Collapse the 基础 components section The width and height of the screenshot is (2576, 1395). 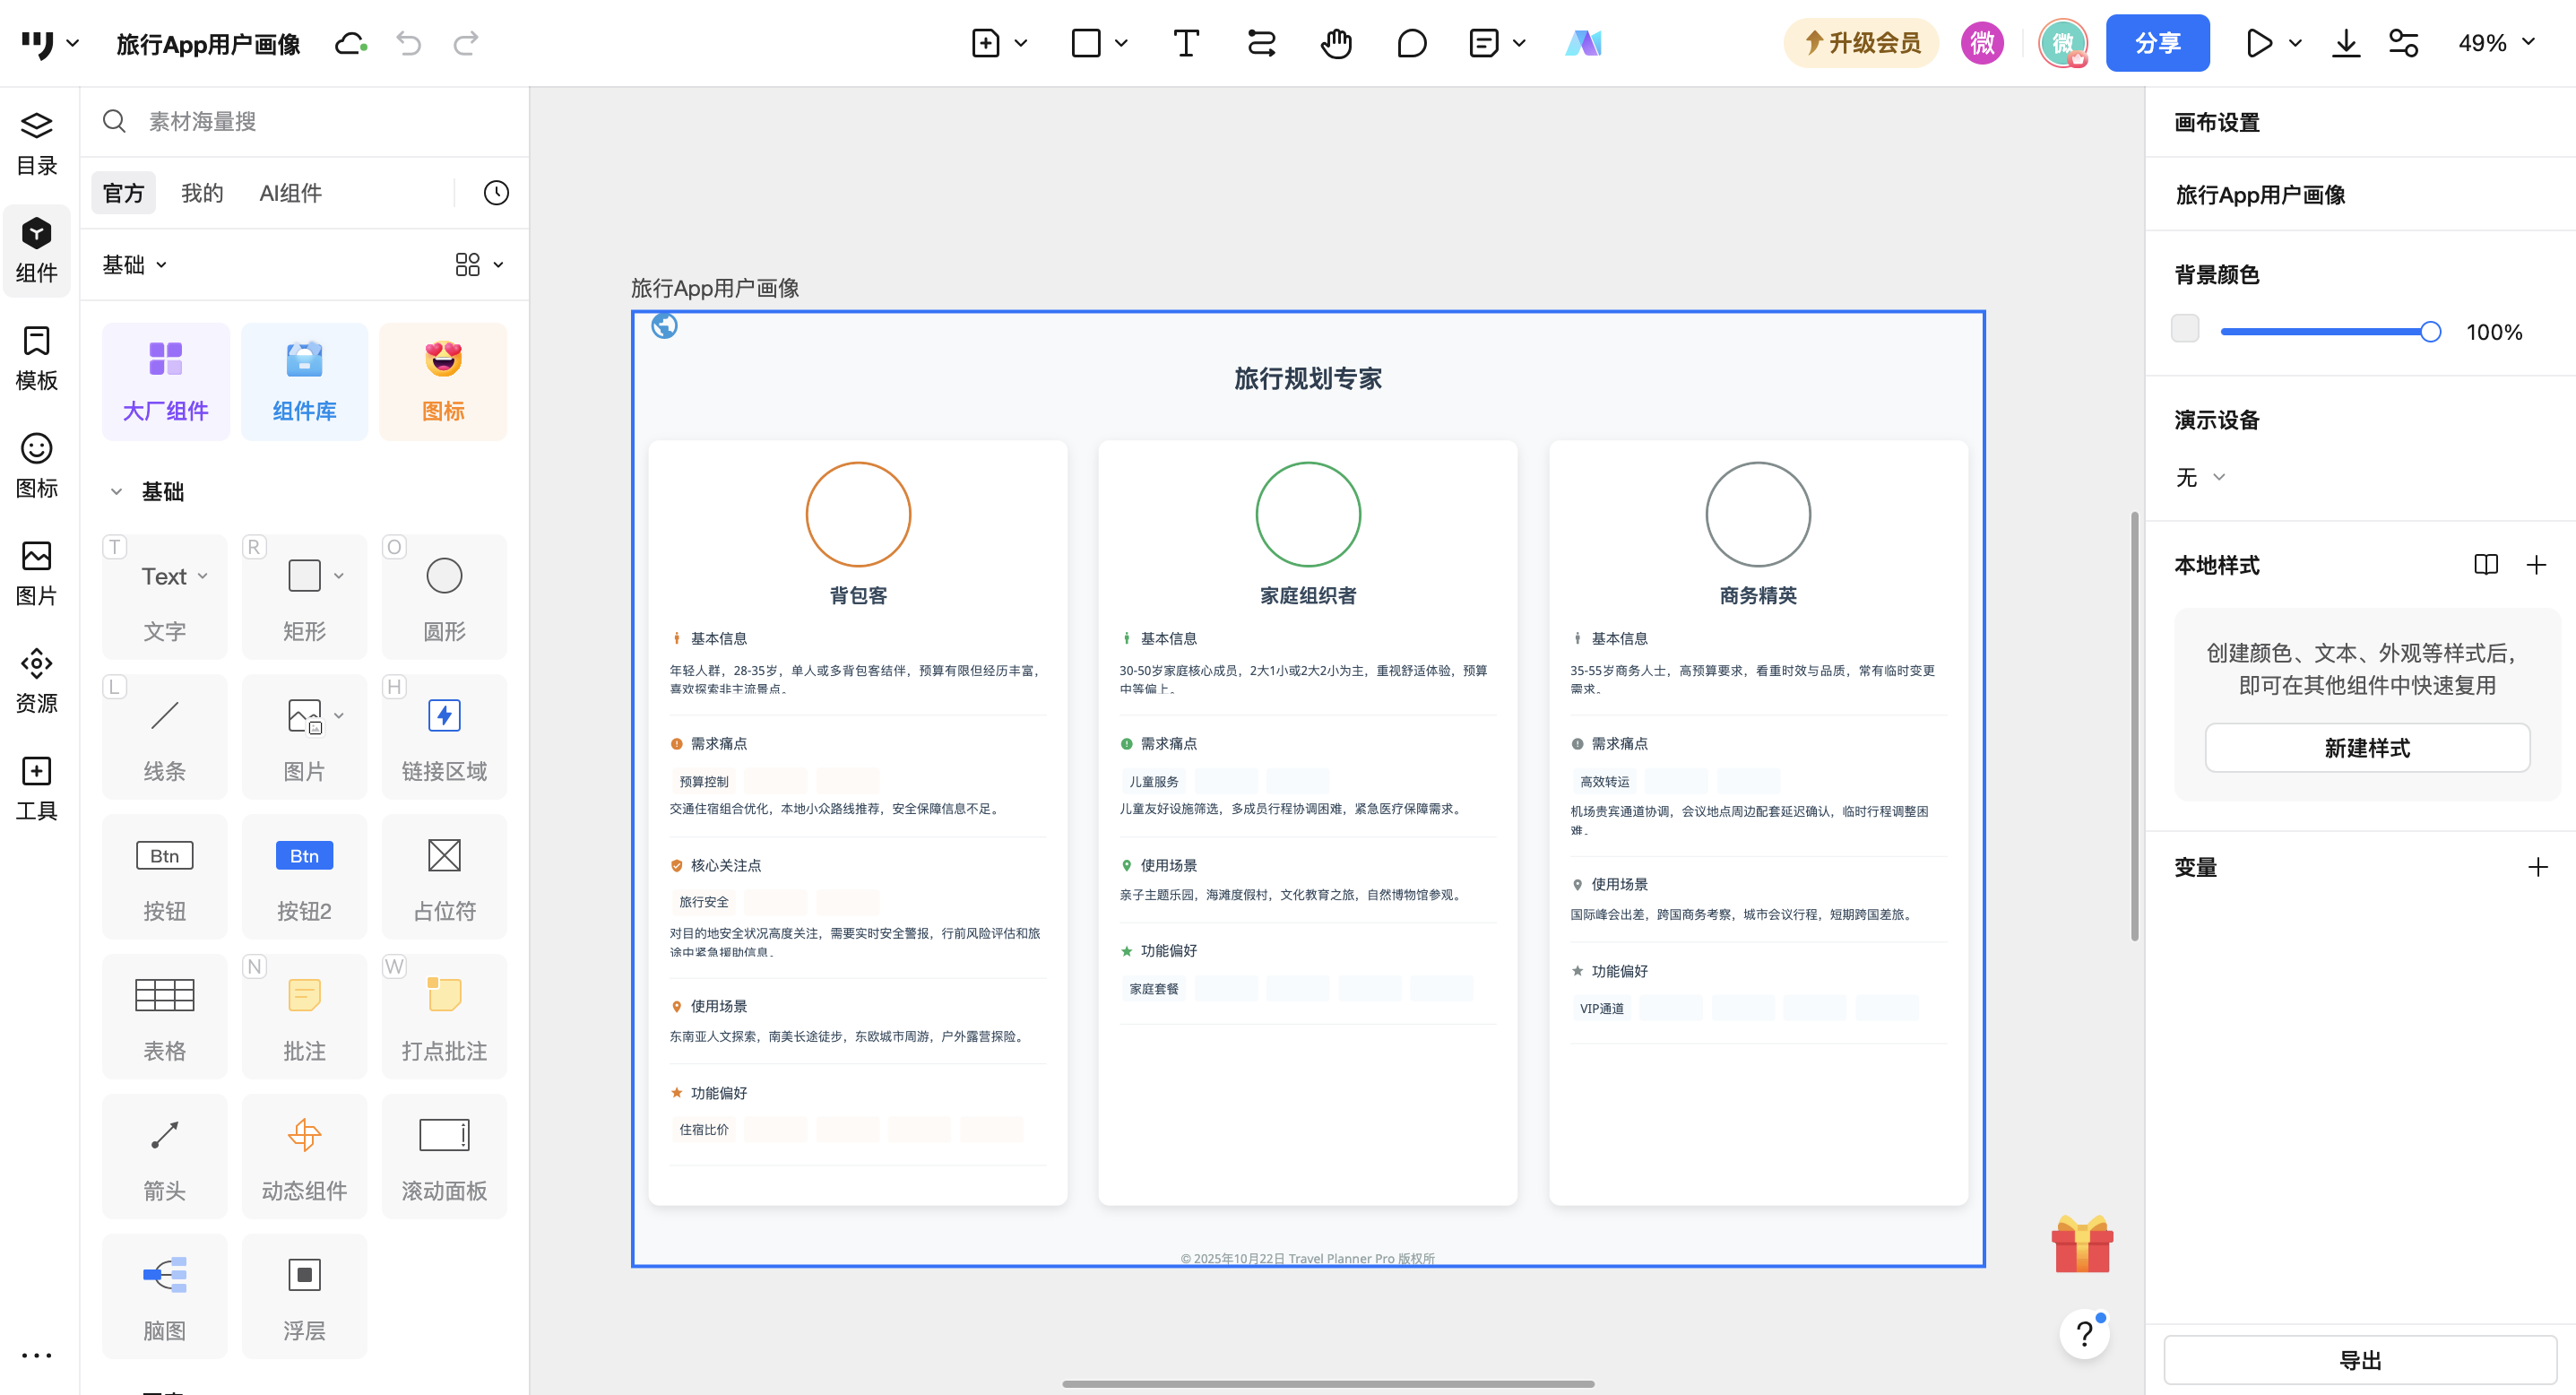(x=117, y=491)
